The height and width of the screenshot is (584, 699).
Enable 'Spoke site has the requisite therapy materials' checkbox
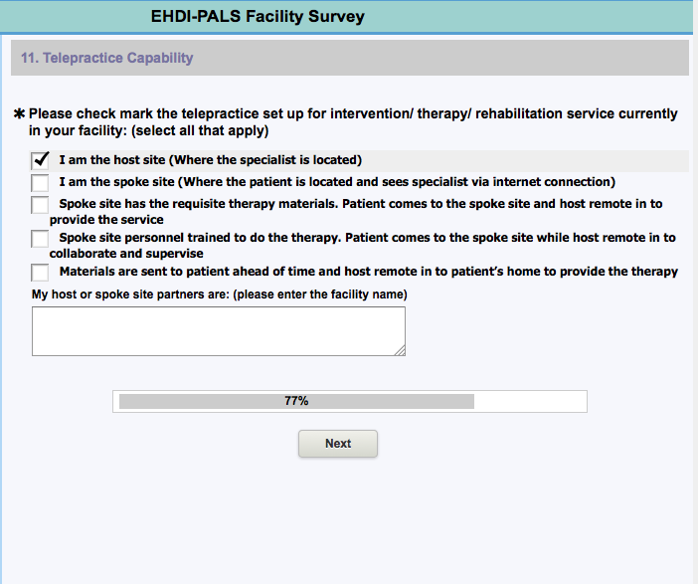pos(40,205)
